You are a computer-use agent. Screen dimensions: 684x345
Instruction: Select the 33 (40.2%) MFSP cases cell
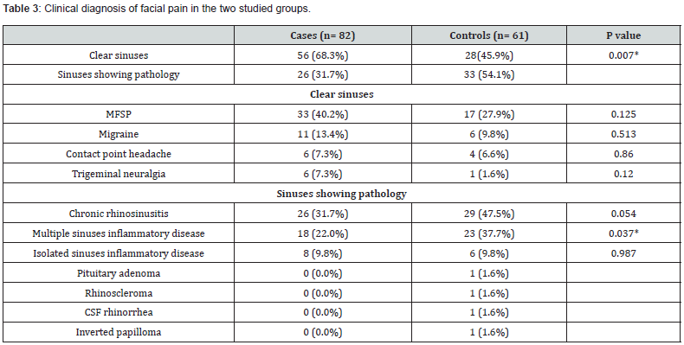(323, 114)
